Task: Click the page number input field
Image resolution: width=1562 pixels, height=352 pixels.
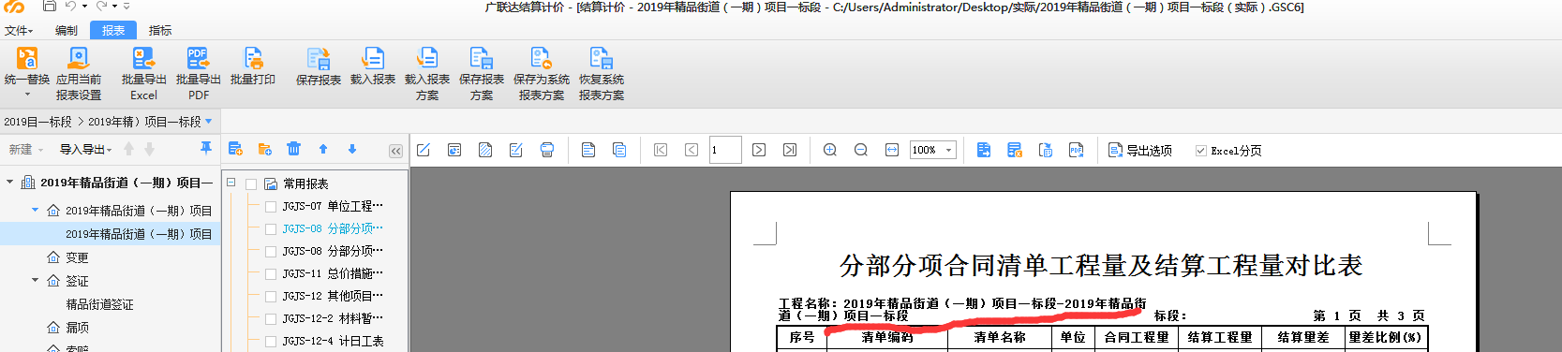Action: (x=725, y=150)
